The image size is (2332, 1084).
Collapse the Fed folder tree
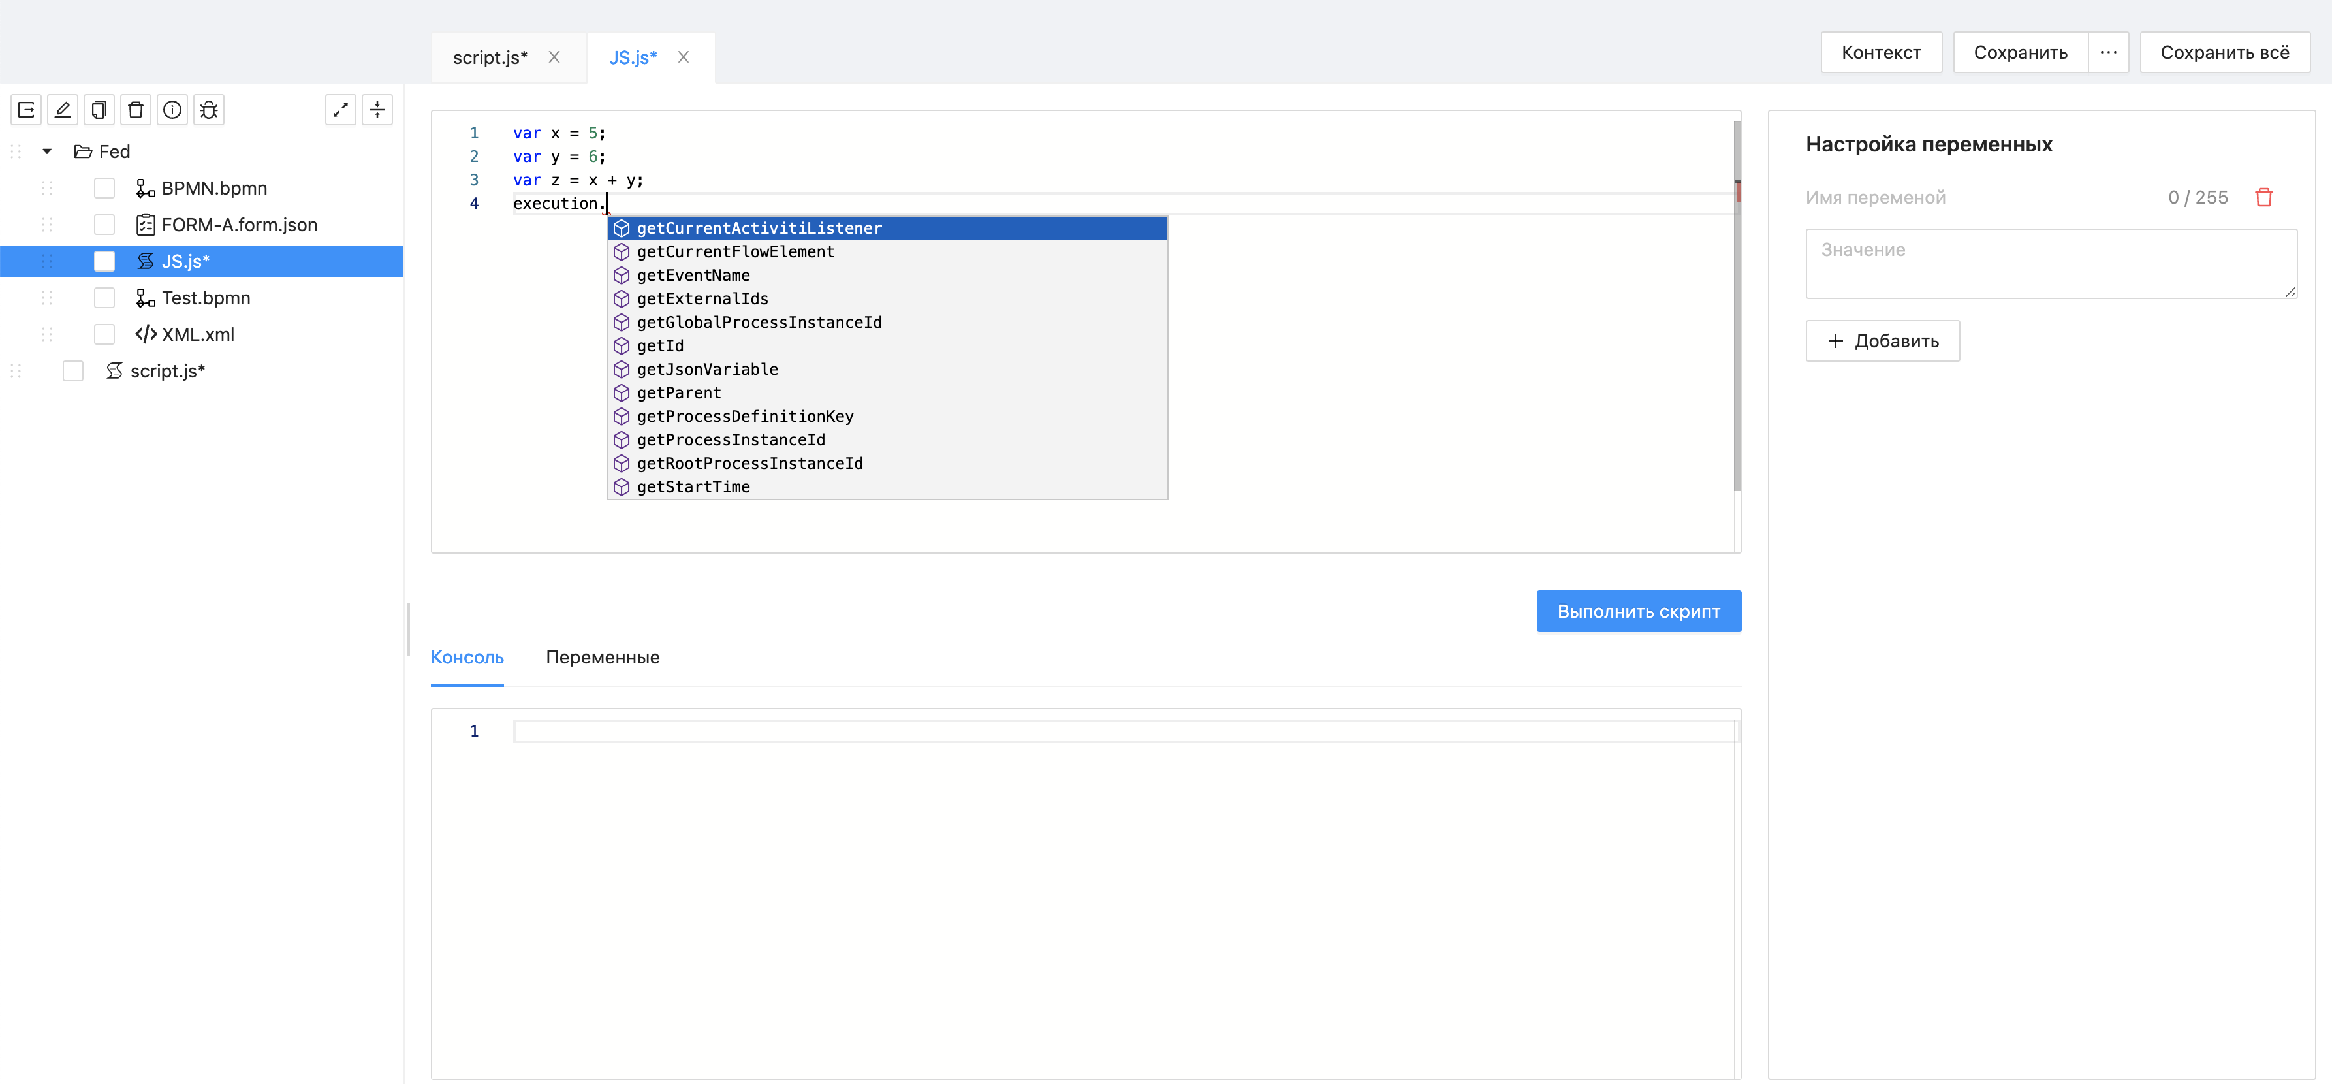47,151
